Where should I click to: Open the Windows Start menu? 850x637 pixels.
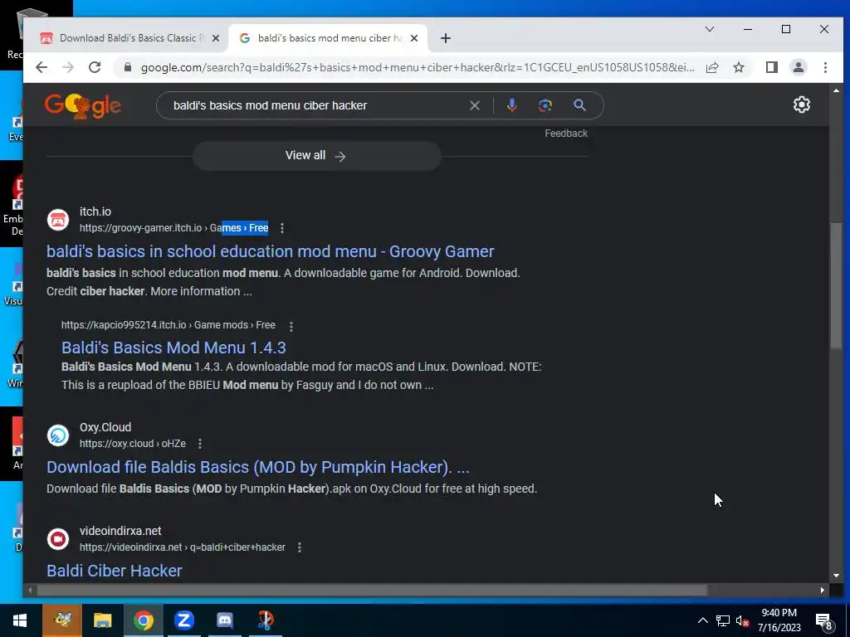(x=20, y=620)
